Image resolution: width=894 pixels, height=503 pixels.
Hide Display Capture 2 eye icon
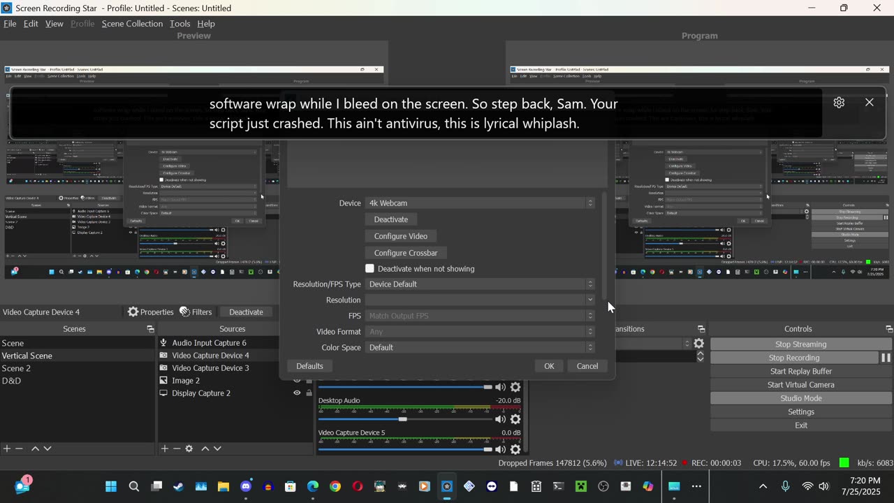coord(297,393)
